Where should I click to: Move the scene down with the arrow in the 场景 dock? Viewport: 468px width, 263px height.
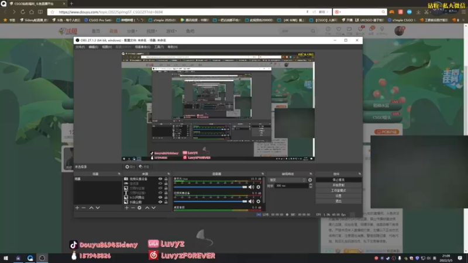[98, 207]
